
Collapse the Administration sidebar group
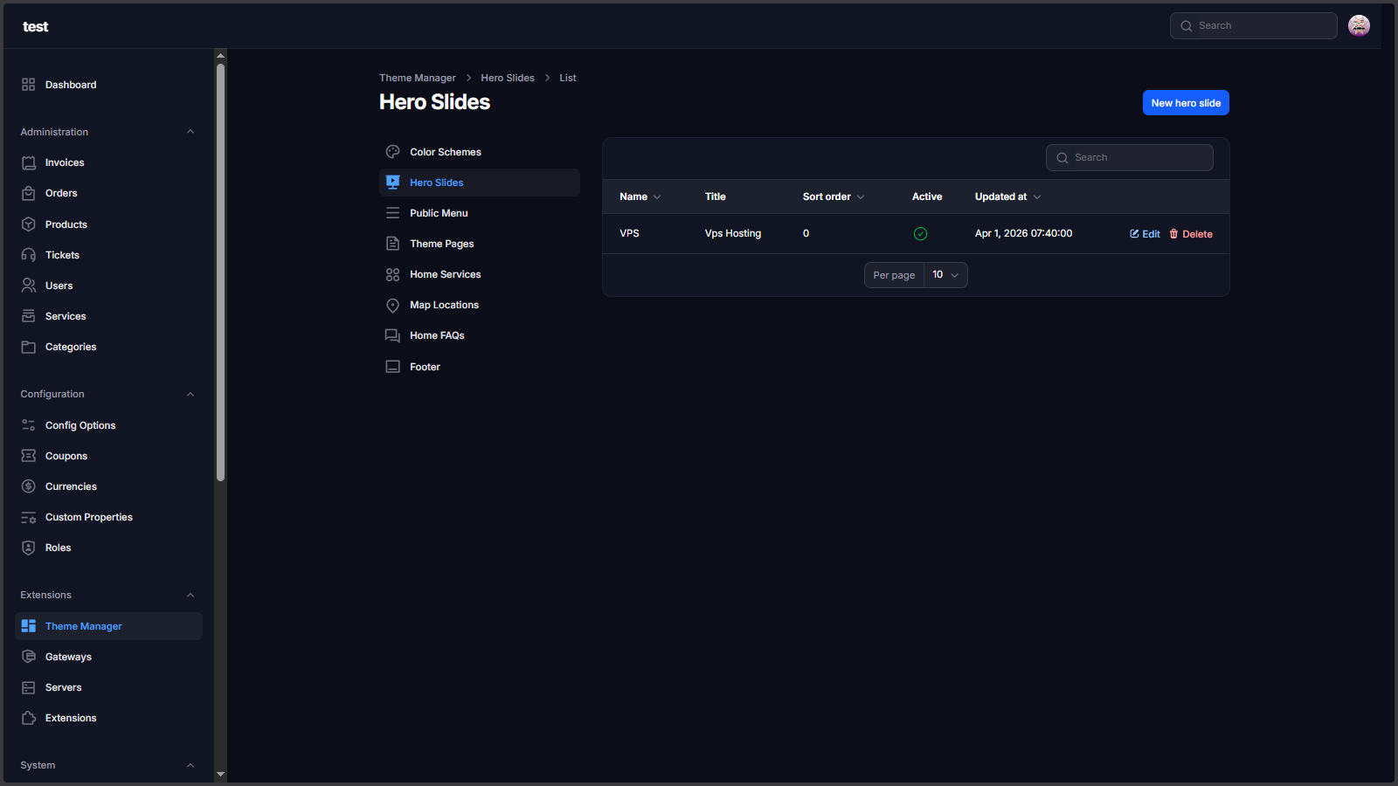[190, 132]
